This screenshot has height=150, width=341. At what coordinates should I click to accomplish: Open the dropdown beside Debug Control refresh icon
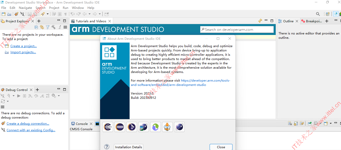tap(8, 101)
